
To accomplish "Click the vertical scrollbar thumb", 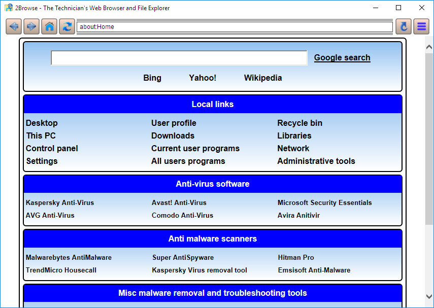I will (x=429, y=139).
